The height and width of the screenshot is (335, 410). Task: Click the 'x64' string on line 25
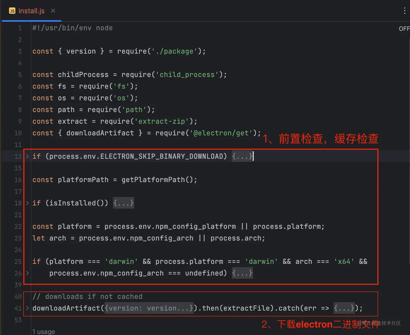[x=344, y=261]
